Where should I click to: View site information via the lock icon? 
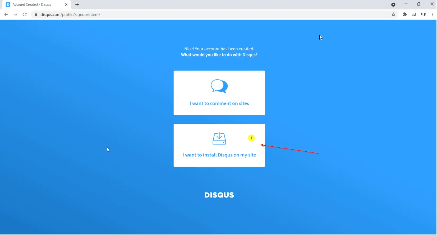click(36, 15)
